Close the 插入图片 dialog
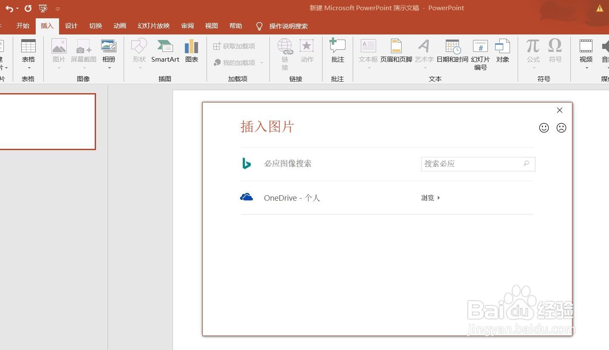The height and width of the screenshot is (350, 609). tap(560, 110)
